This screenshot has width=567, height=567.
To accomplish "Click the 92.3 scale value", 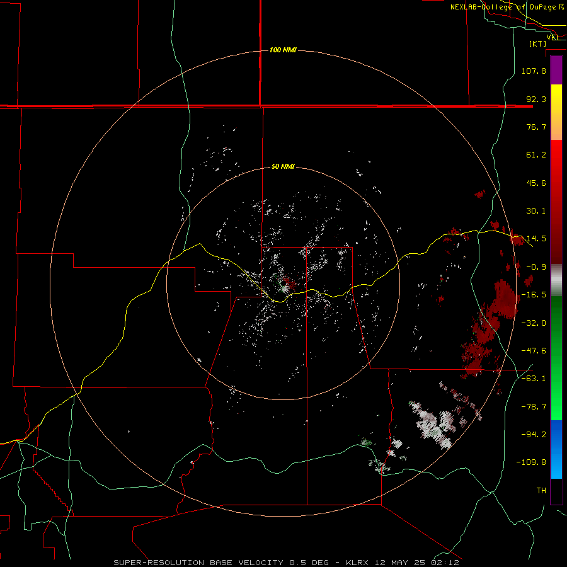I will tap(536, 99).
